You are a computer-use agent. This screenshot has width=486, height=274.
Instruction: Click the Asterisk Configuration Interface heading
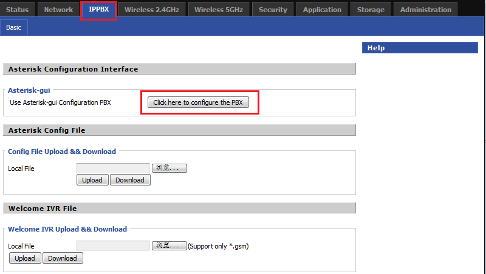pyautogui.click(x=179, y=69)
